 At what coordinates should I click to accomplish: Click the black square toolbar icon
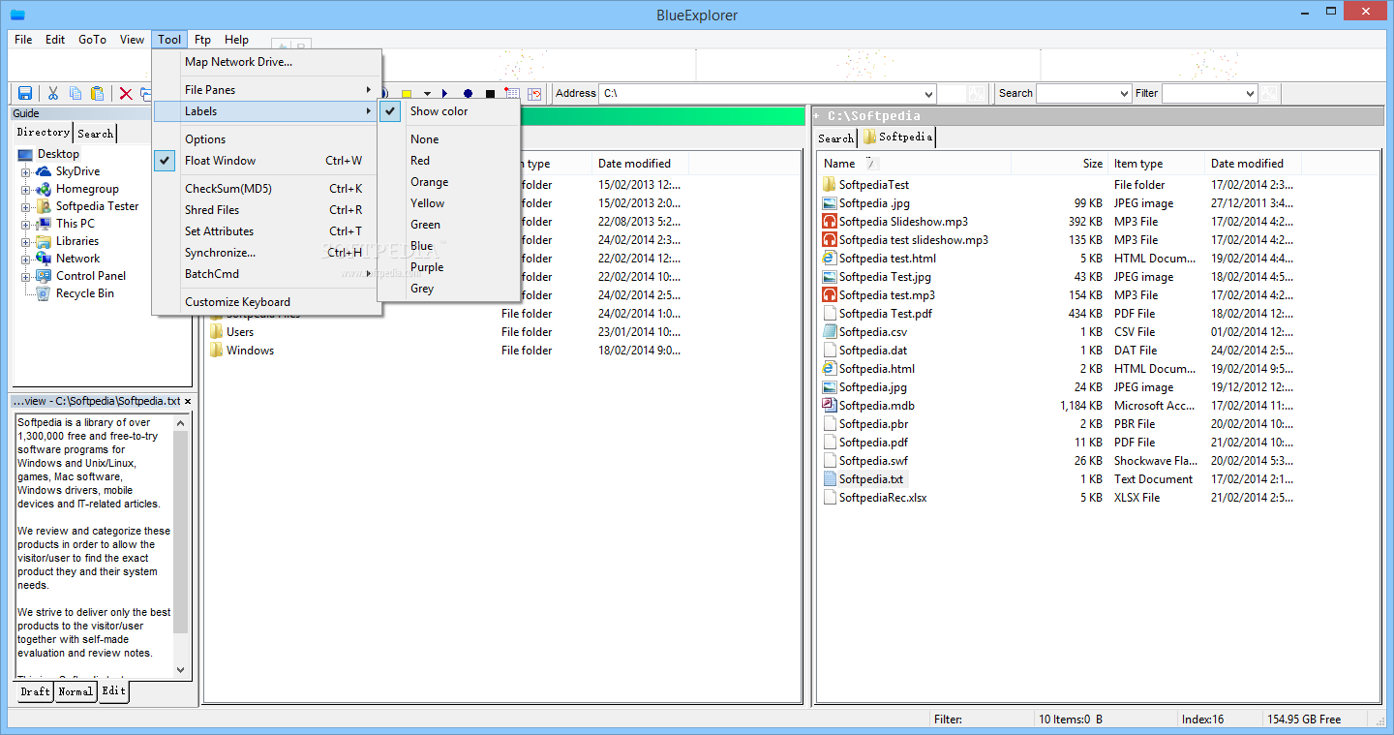[490, 94]
